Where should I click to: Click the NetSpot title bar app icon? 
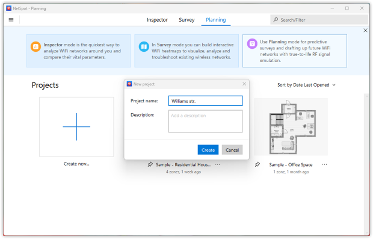[9, 8]
